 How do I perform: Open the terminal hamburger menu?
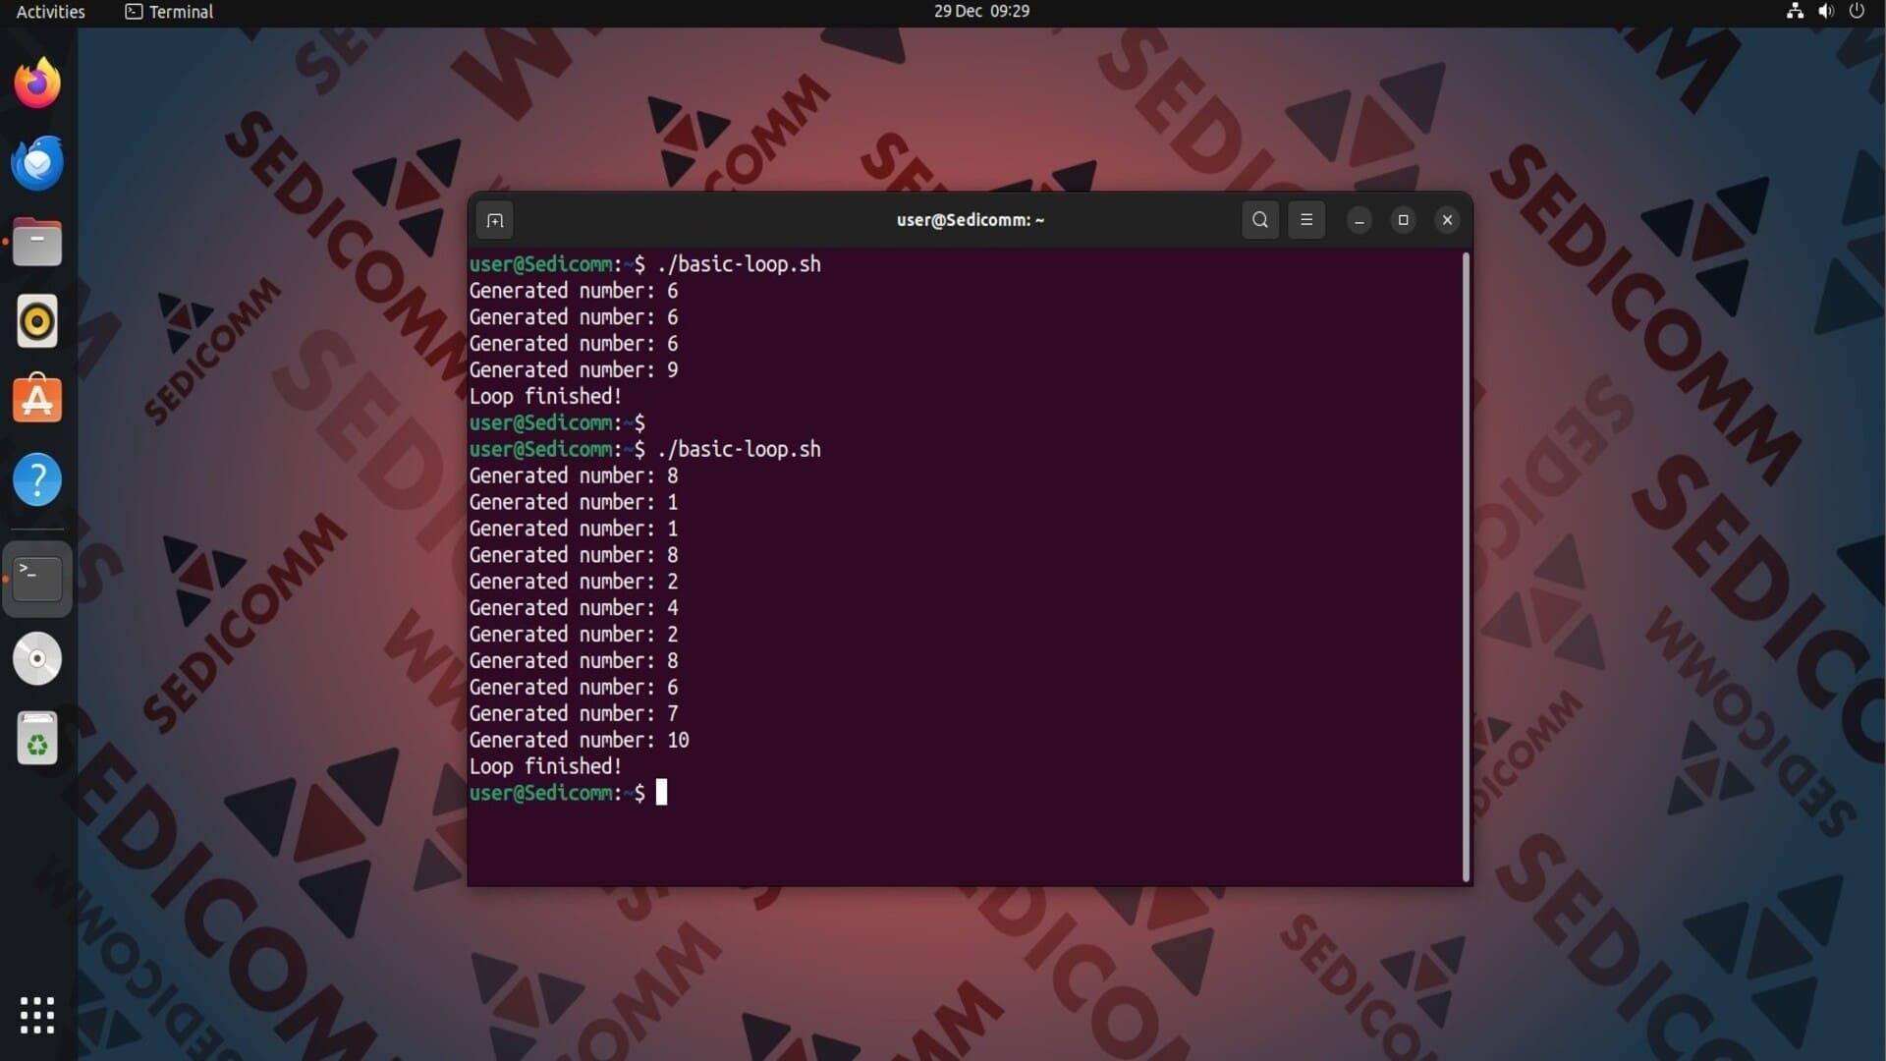1306,220
